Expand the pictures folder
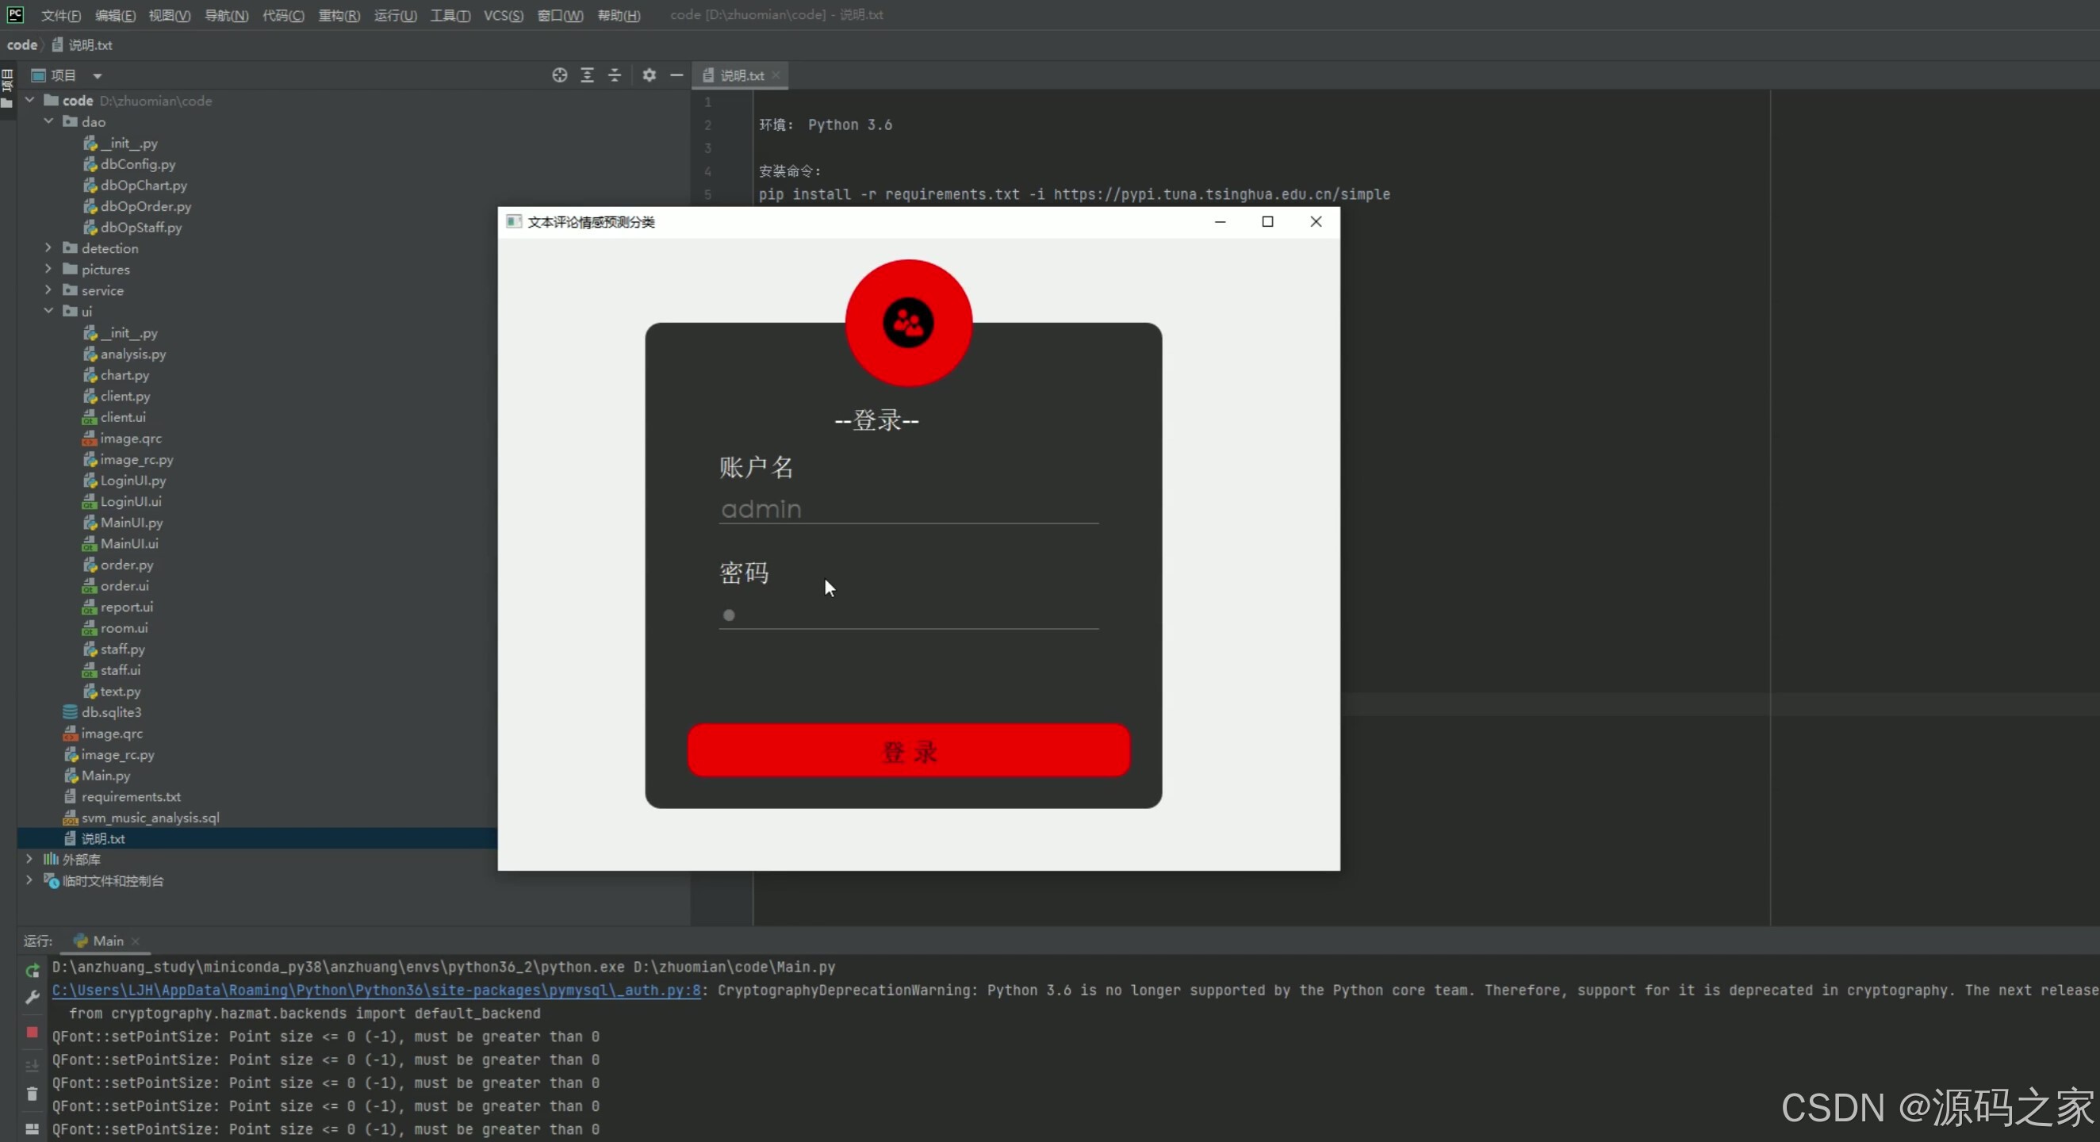Image resolution: width=2100 pixels, height=1142 pixels. point(49,268)
